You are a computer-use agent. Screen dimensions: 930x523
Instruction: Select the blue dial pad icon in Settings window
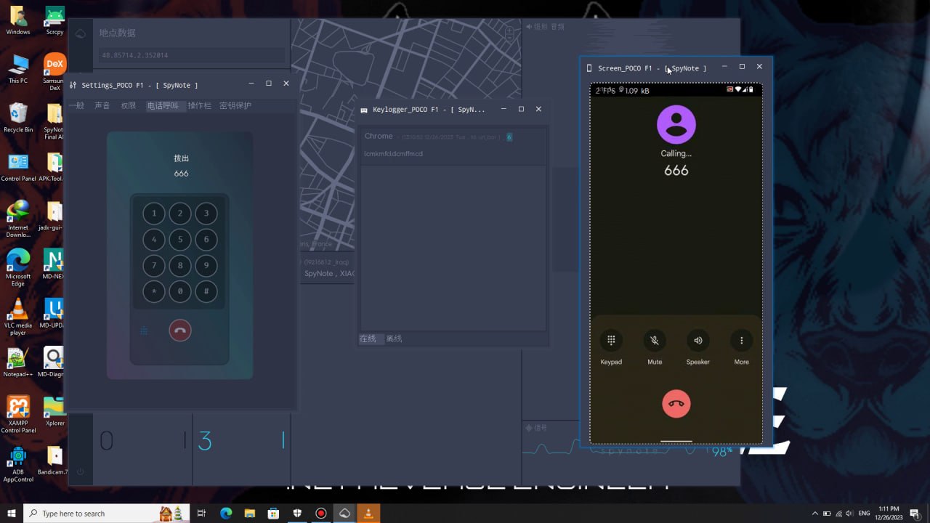tap(144, 331)
